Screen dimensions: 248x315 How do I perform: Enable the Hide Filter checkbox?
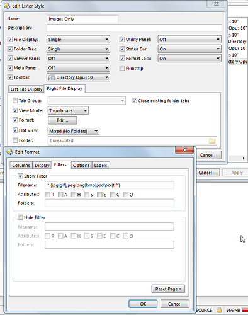click(20, 217)
